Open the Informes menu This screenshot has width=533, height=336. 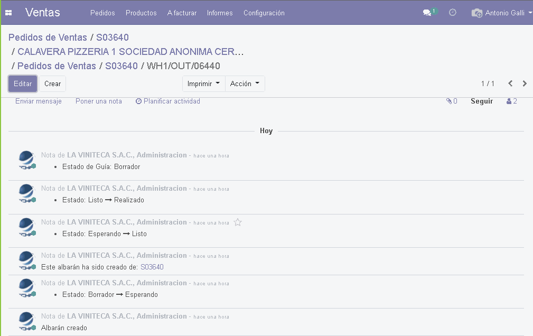tap(220, 13)
